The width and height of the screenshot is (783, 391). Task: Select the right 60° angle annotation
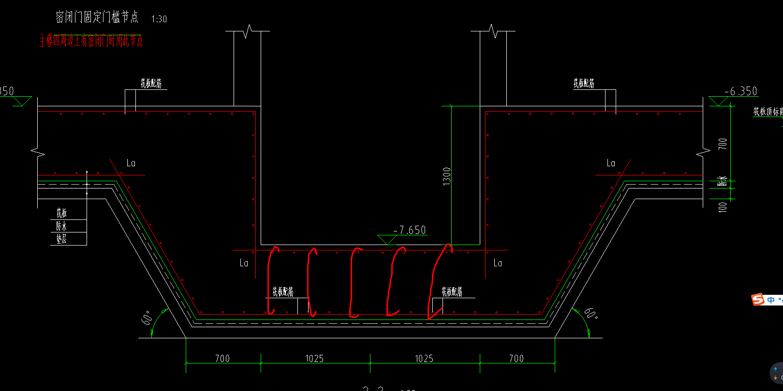point(591,314)
